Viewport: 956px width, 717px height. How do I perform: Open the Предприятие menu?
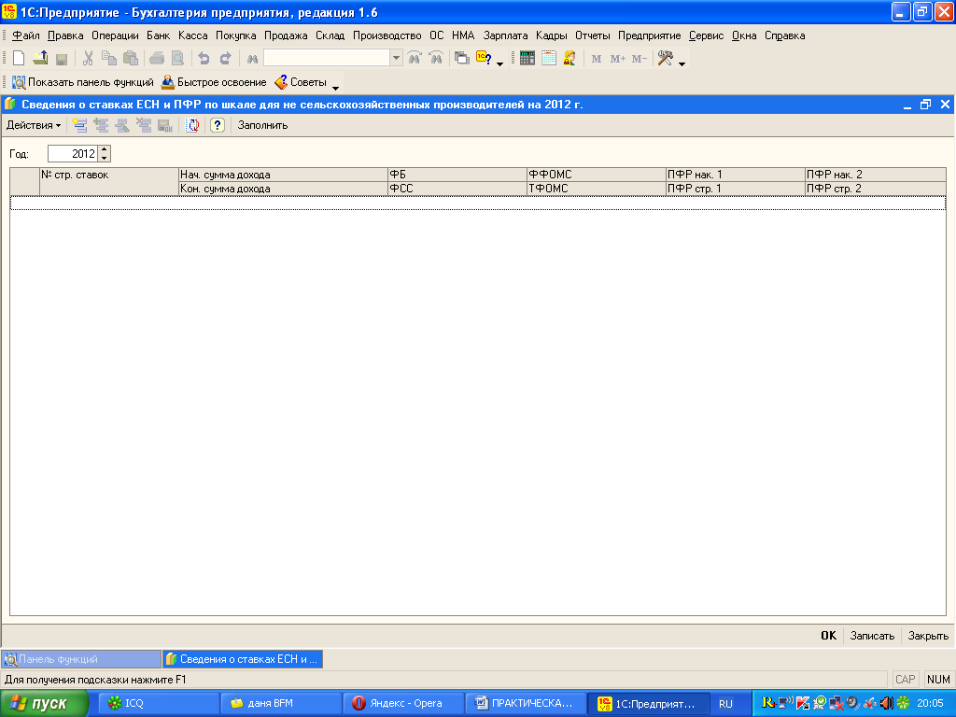[650, 35]
